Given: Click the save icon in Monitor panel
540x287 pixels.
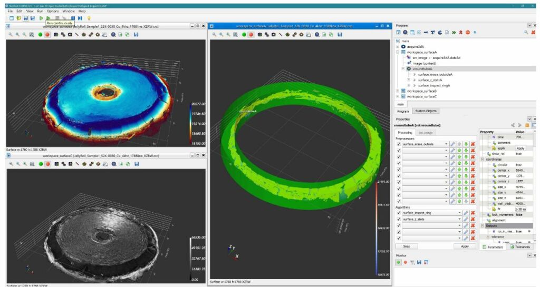Looking at the screenshot, I should click(419, 262).
